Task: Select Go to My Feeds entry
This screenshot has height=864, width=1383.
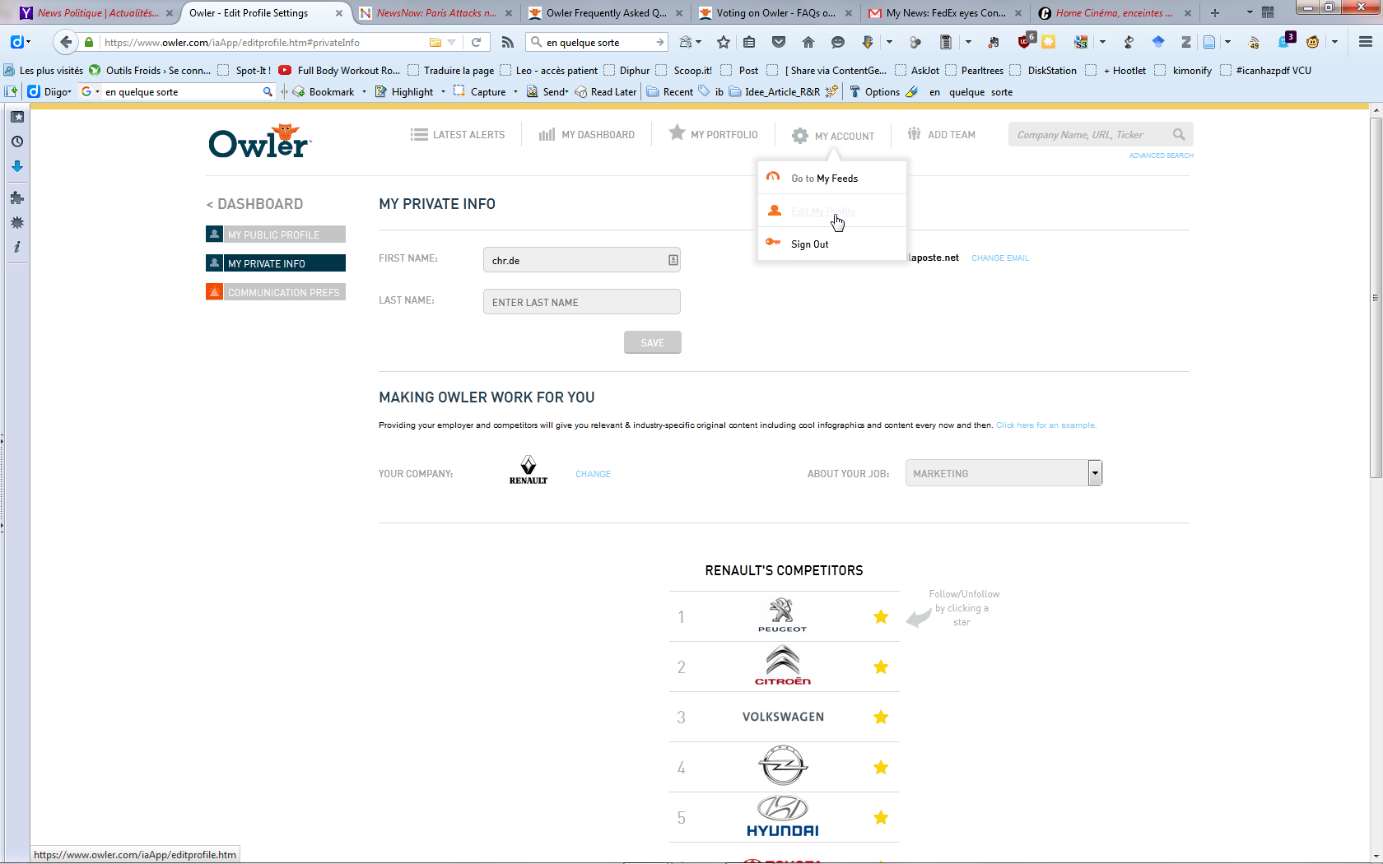Action: click(x=832, y=178)
